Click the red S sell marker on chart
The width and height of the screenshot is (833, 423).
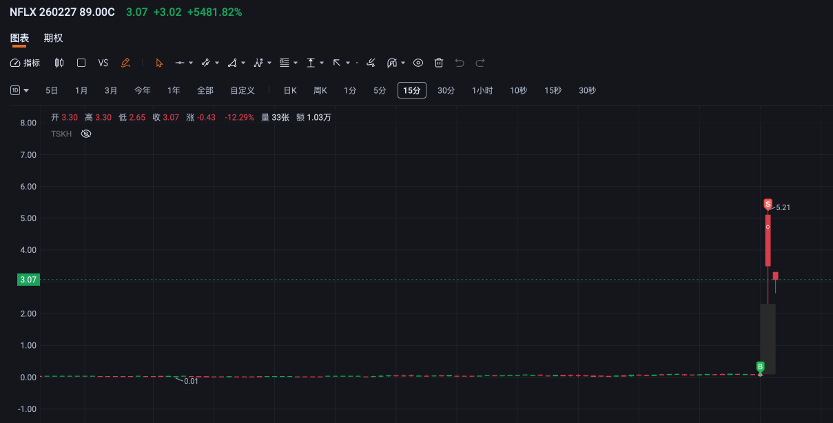pos(768,204)
